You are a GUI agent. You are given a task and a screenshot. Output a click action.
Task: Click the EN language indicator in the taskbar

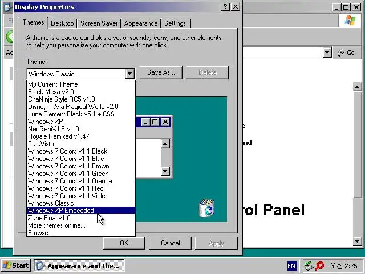291,266
